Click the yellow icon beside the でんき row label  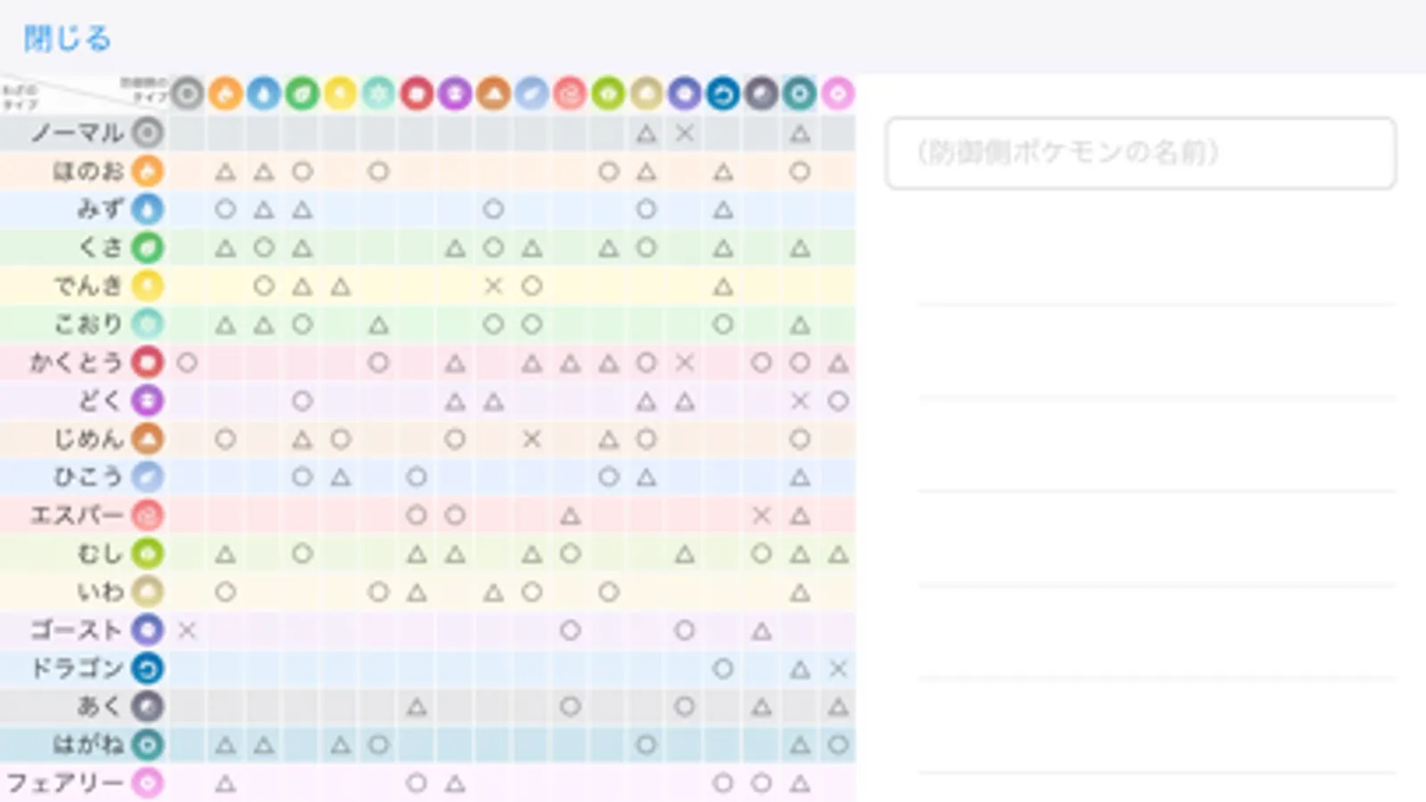(x=148, y=286)
